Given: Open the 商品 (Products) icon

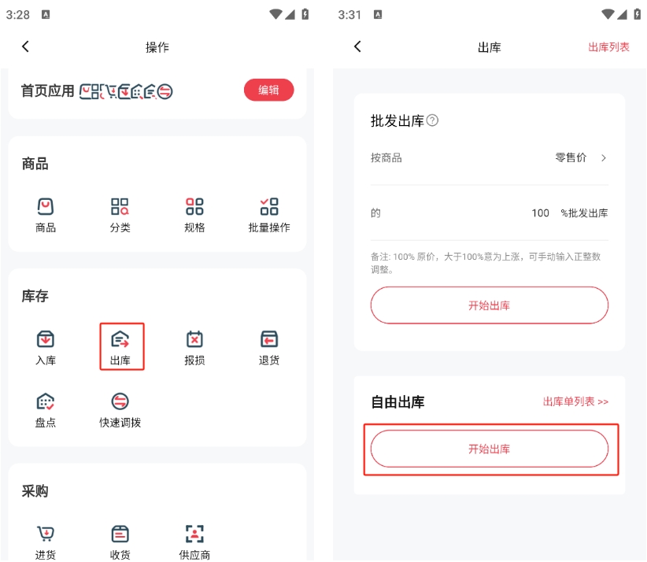Looking at the screenshot, I should (46, 214).
